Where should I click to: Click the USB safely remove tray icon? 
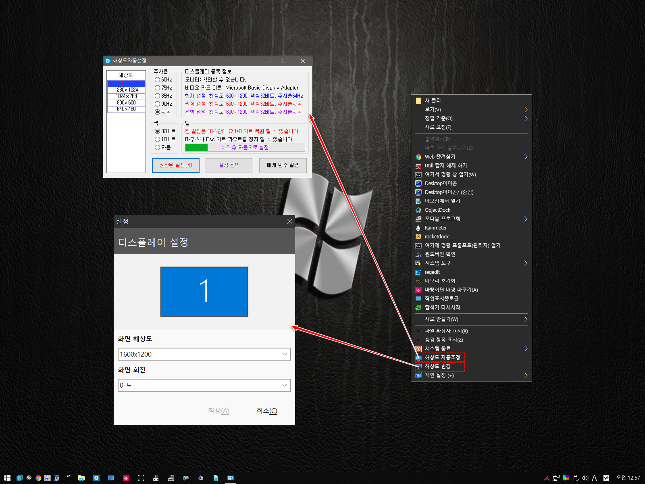(576, 478)
